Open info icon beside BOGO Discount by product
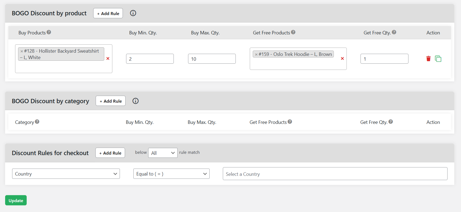Screen dimensions: 461x212 point(133,13)
